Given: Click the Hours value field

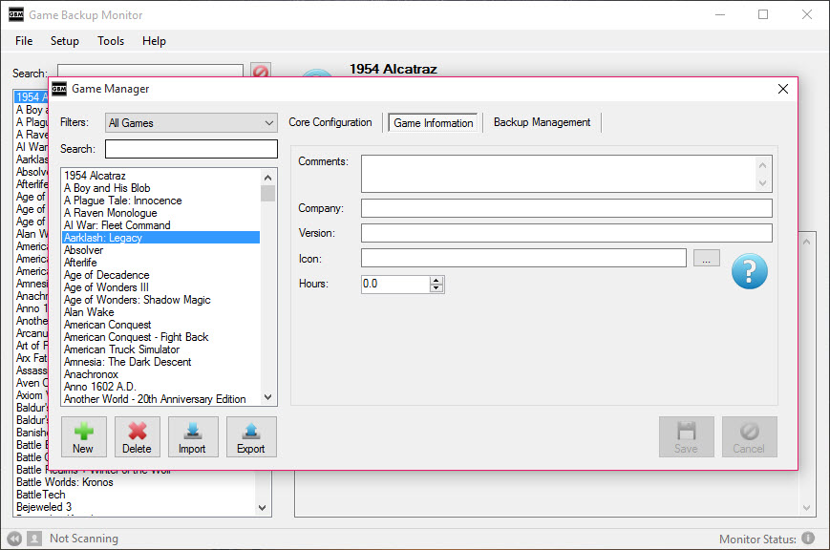Looking at the screenshot, I should click(395, 284).
